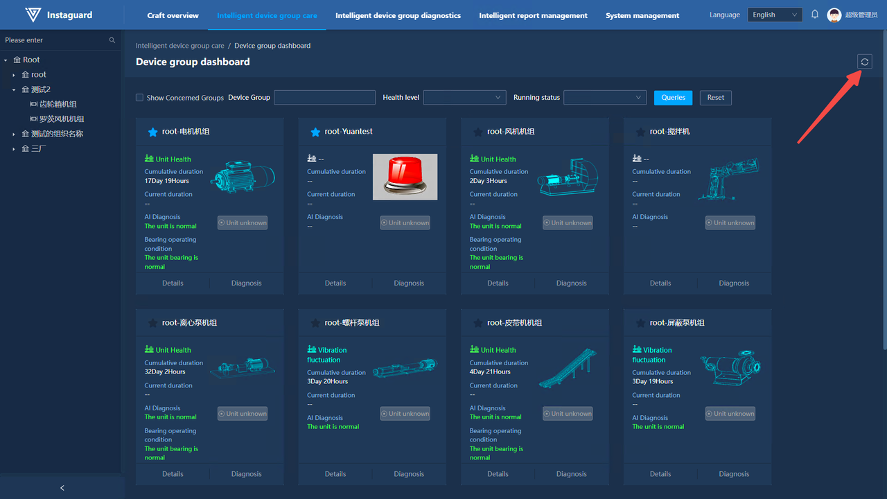This screenshot has width=887, height=499.
Task: Open Intelligent report management tab
Action: click(533, 15)
